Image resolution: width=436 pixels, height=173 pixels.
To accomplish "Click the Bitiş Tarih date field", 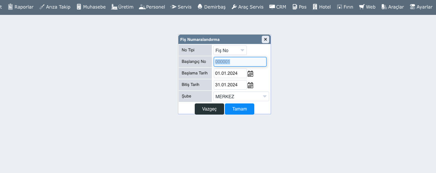I will (230, 85).
